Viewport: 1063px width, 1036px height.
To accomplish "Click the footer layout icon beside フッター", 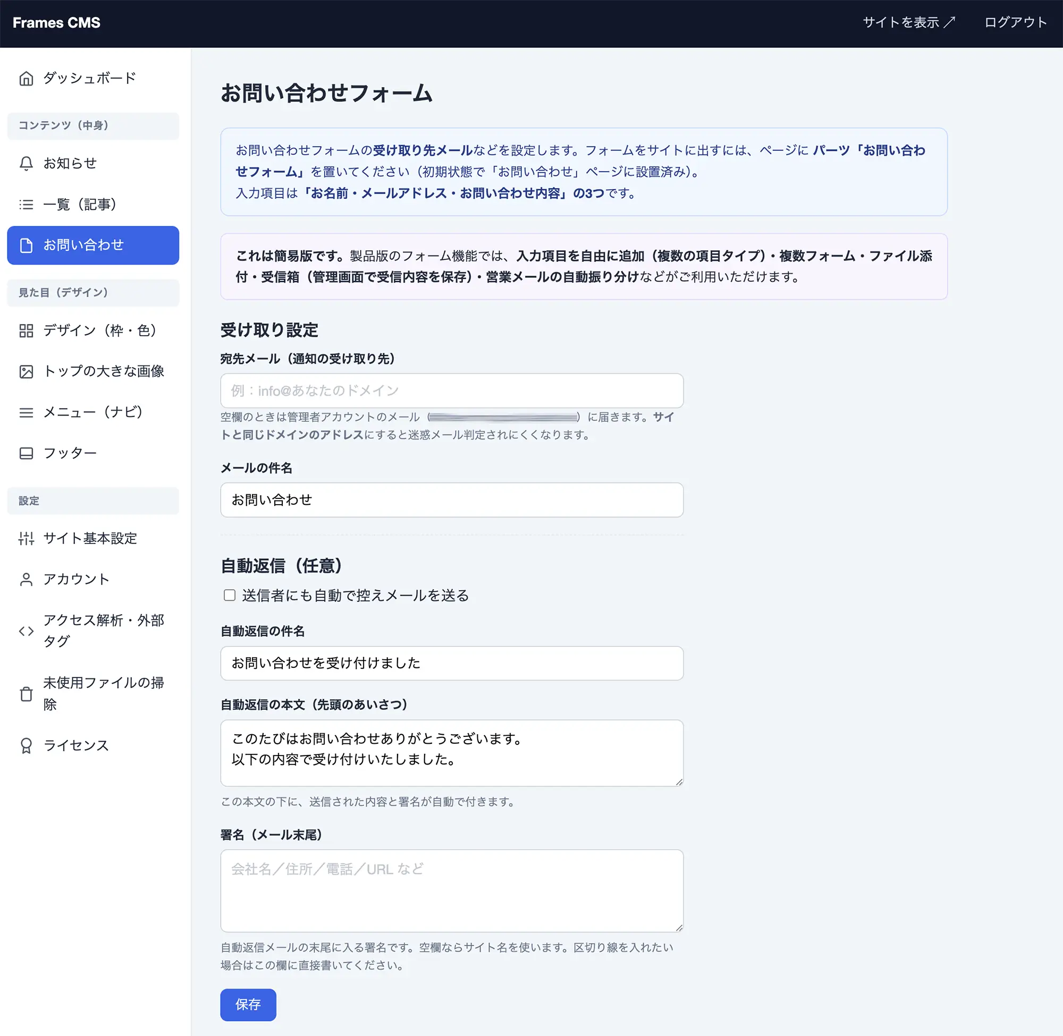I will pos(26,453).
